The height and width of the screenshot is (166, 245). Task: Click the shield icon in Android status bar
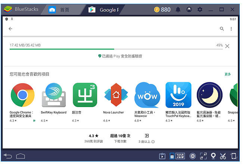[7, 19]
